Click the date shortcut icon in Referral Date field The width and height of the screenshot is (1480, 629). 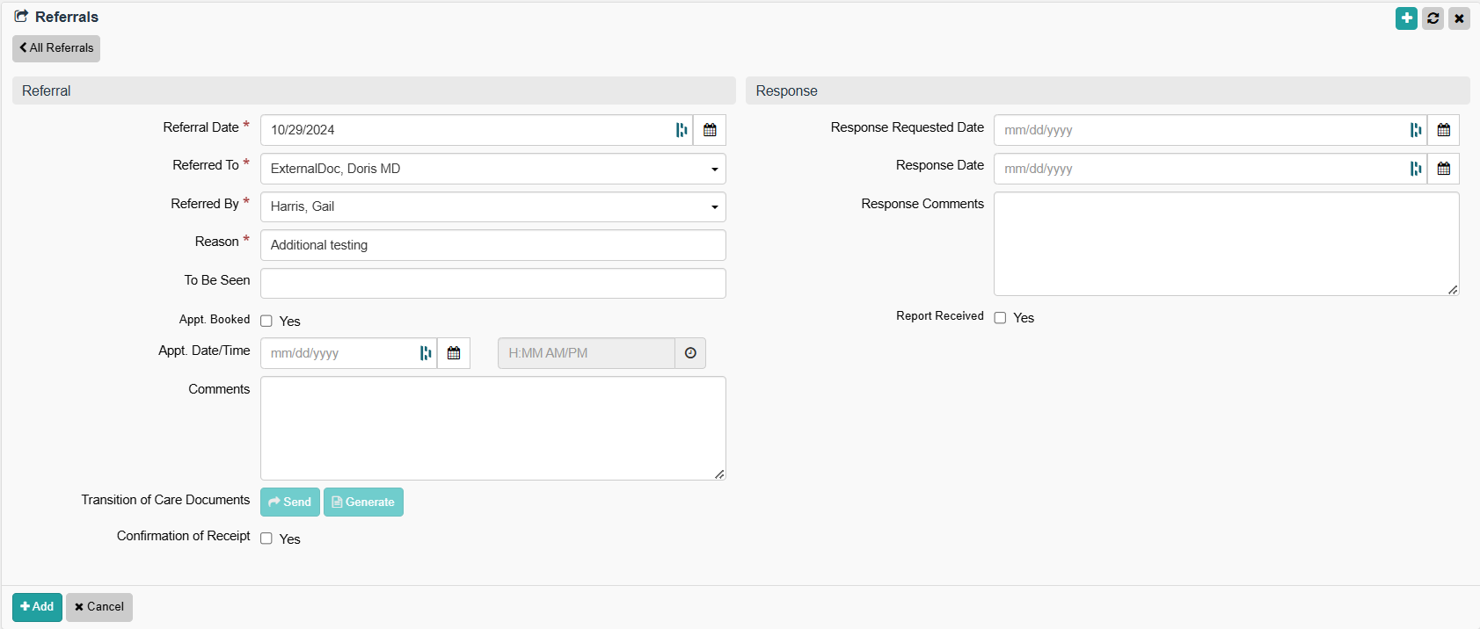coord(682,130)
